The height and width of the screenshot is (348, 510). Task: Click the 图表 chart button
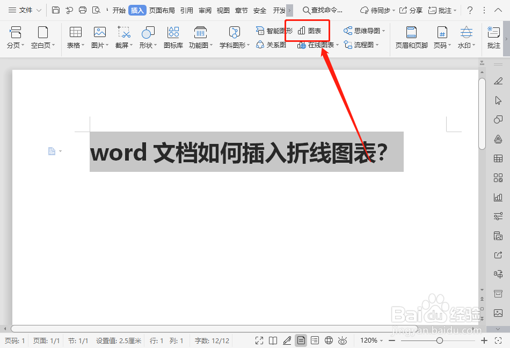309,31
